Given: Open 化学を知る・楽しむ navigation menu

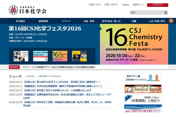Looking at the screenshot, I should (x=111, y=21).
